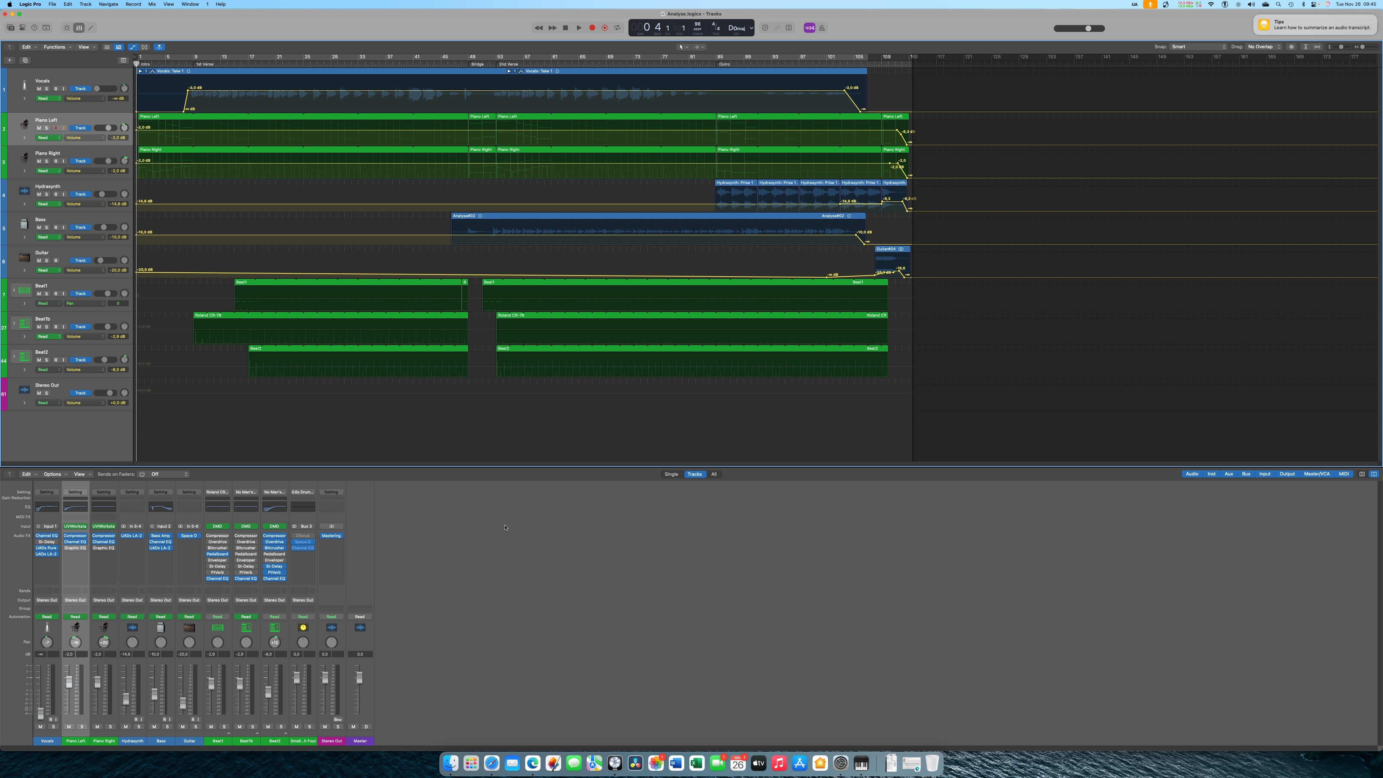Mute the Vocals track in header

(x=39, y=89)
